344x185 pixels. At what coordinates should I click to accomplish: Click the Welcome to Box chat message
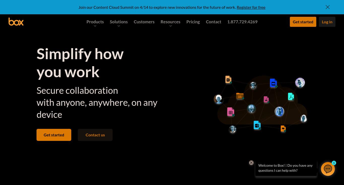point(286,168)
